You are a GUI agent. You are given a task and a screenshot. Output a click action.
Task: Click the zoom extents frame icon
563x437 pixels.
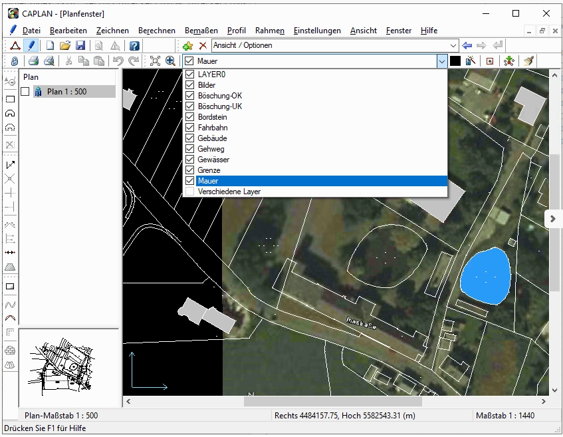point(155,61)
